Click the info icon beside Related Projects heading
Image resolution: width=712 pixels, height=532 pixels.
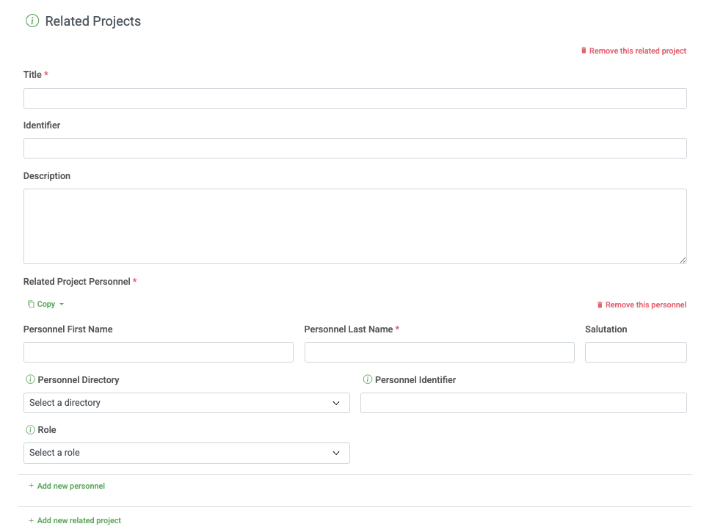(x=32, y=21)
